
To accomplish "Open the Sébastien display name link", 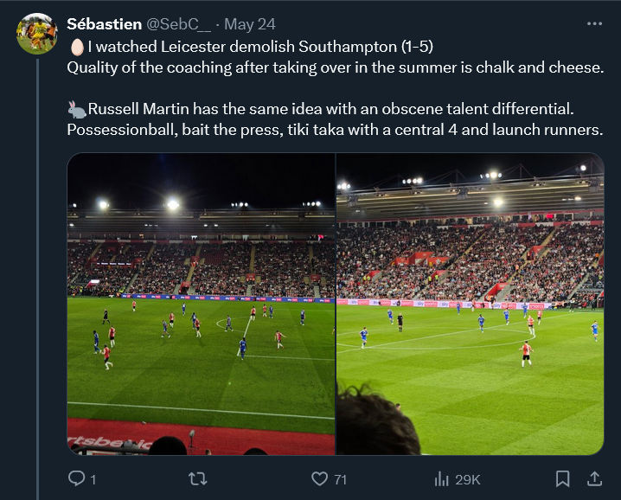I will [104, 24].
